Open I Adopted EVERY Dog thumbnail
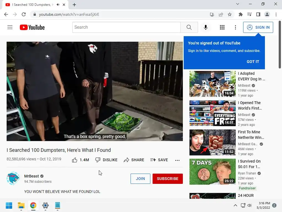The width and height of the screenshot is (282, 212). coord(212,84)
